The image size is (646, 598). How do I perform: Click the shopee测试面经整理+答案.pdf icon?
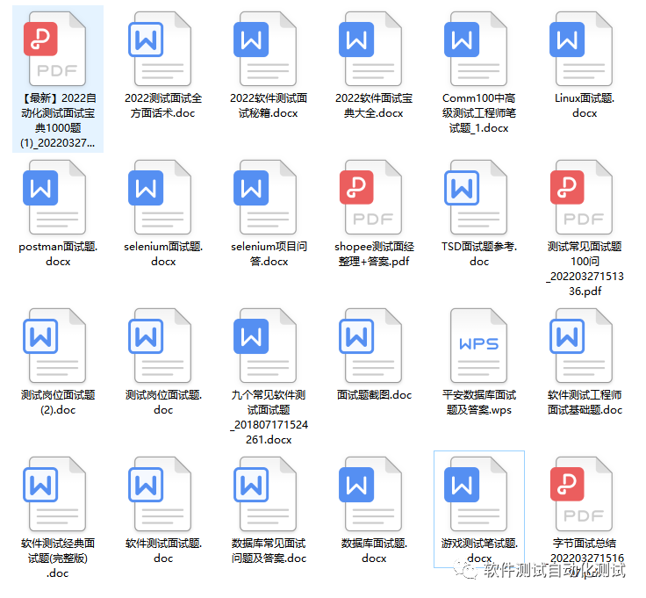(x=371, y=197)
